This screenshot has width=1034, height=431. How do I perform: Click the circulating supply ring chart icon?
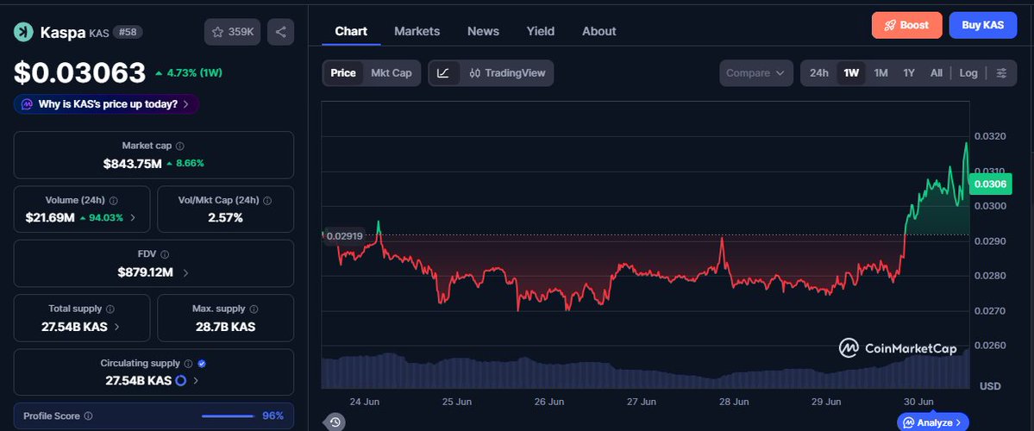181,380
